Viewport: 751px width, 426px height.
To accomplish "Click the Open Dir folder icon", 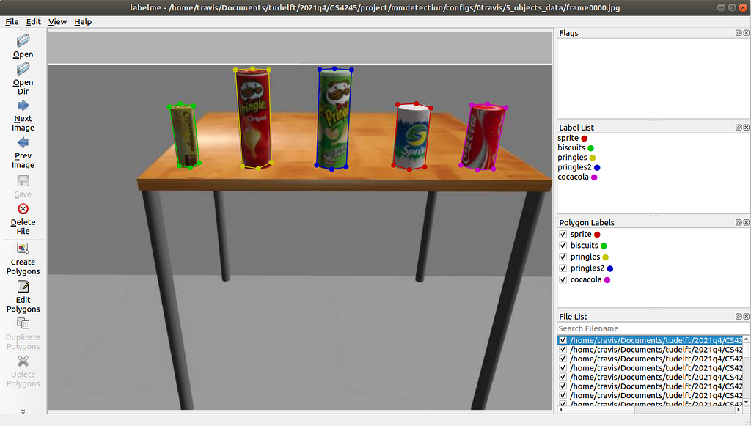I will click(23, 69).
